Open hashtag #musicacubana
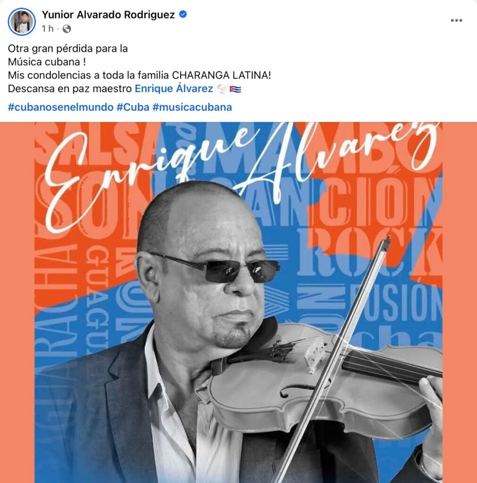 coord(192,107)
